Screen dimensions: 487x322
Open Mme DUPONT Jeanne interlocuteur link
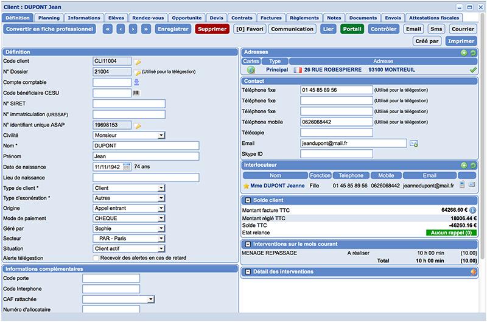point(278,186)
